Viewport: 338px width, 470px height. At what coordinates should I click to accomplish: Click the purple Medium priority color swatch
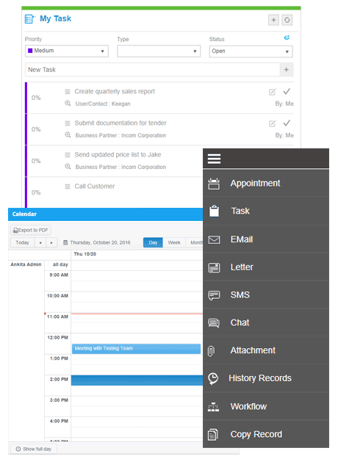point(30,51)
